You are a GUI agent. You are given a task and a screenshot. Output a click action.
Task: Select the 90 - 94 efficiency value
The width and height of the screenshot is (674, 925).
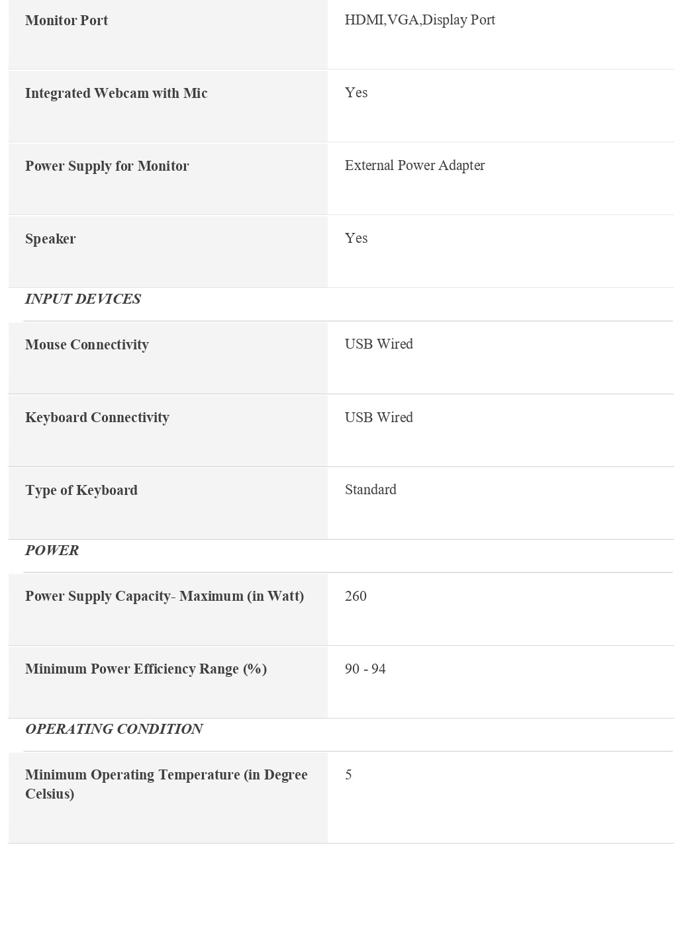click(x=365, y=669)
